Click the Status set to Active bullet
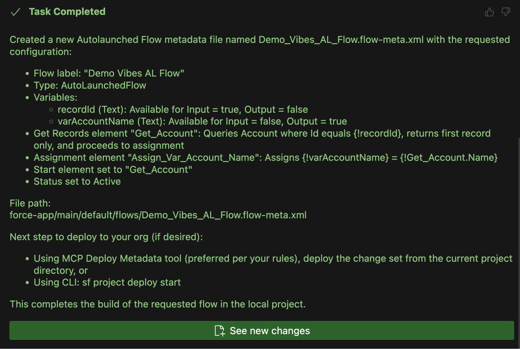Screen dimensions: 520x349 pos(77,182)
